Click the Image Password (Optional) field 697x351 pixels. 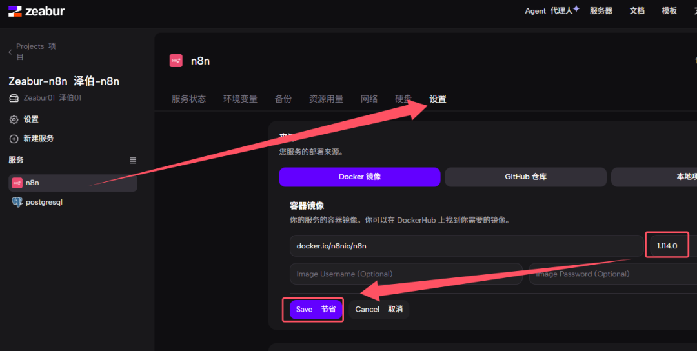tap(612, 274)
